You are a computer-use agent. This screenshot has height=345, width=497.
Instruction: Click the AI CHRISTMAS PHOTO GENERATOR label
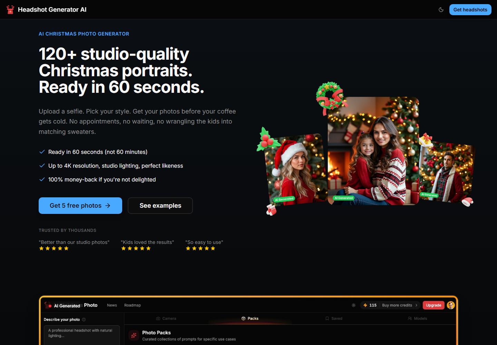[x=84, y=34]
